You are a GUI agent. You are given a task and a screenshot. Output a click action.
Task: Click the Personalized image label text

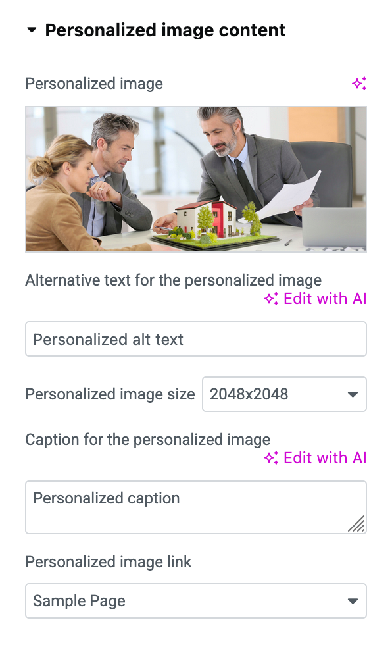click(94, 84)
